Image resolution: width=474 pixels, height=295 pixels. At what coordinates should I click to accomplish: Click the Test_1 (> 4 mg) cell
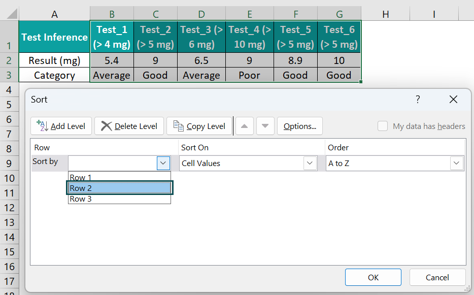click(x=112, y=37)
